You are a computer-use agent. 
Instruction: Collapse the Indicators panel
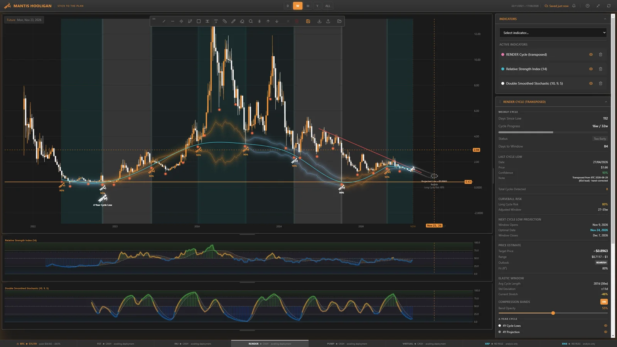605,19
